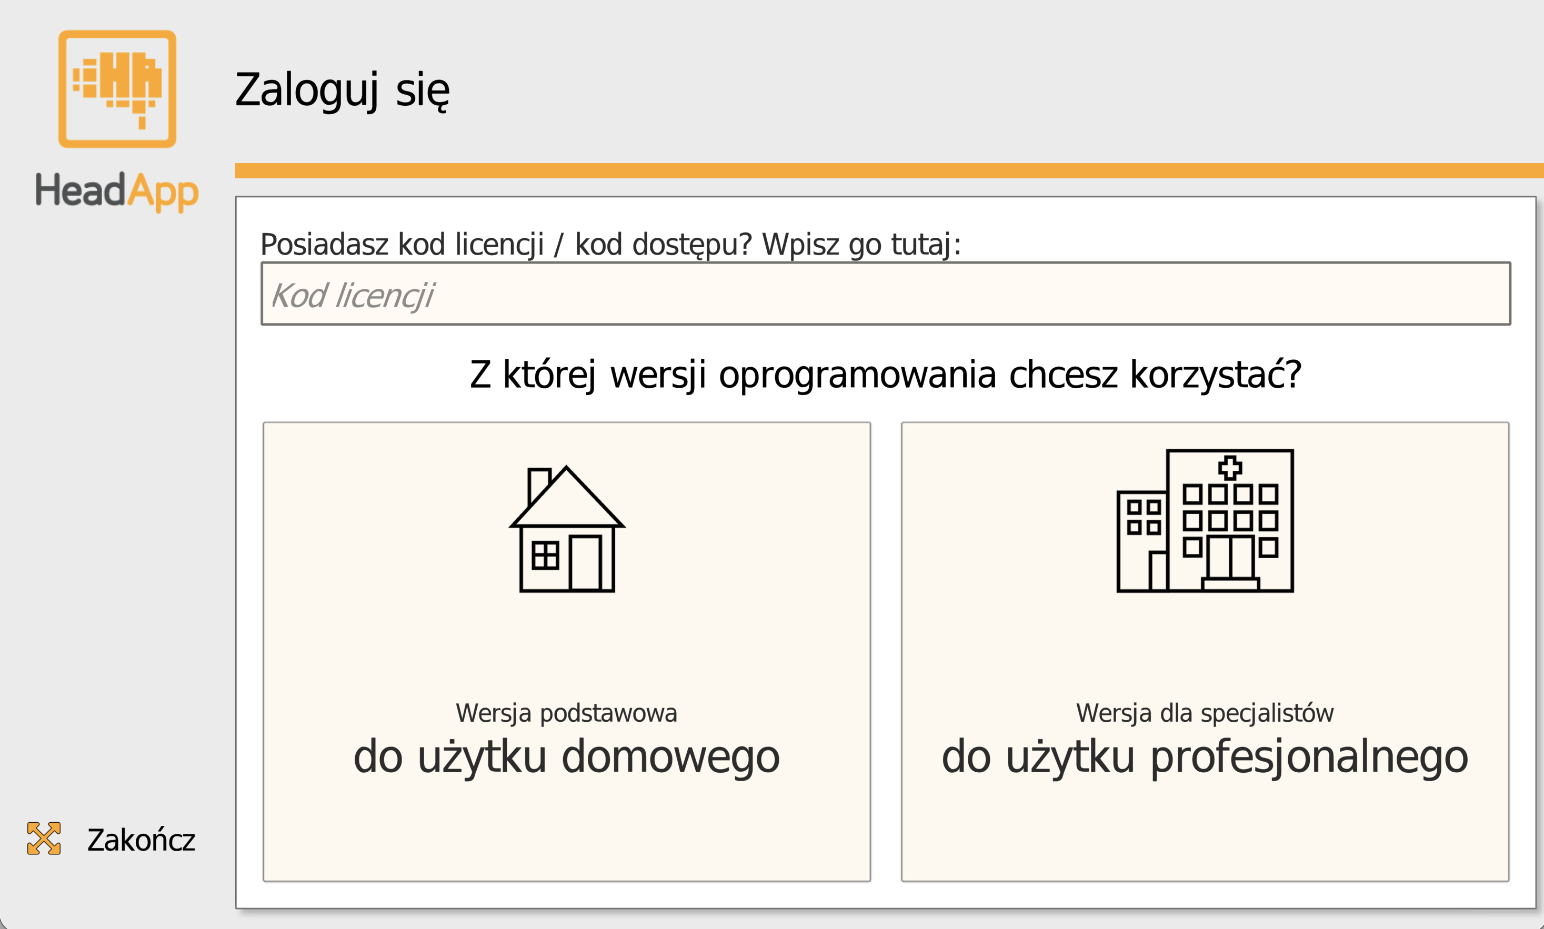Select the "Wersja dla specjalistów" label
This screenshot has height=929, width=1544.
coord(1204,712)
